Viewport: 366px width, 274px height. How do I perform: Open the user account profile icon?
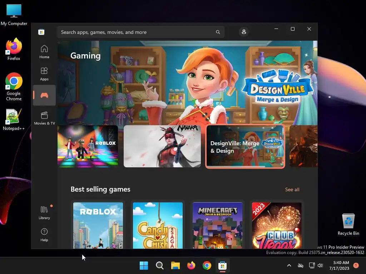pyautogui.click(x=244, y=32)
